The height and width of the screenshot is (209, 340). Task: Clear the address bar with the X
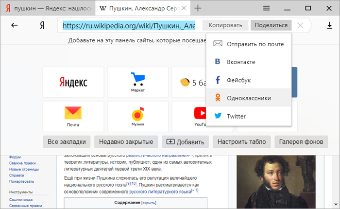[300, 26]
